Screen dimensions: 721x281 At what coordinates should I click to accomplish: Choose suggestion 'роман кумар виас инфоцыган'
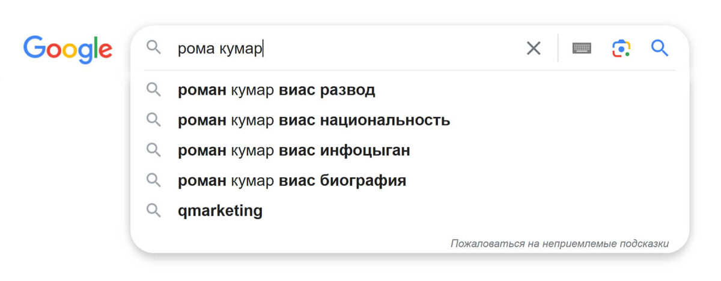click(x=410, y=150)
